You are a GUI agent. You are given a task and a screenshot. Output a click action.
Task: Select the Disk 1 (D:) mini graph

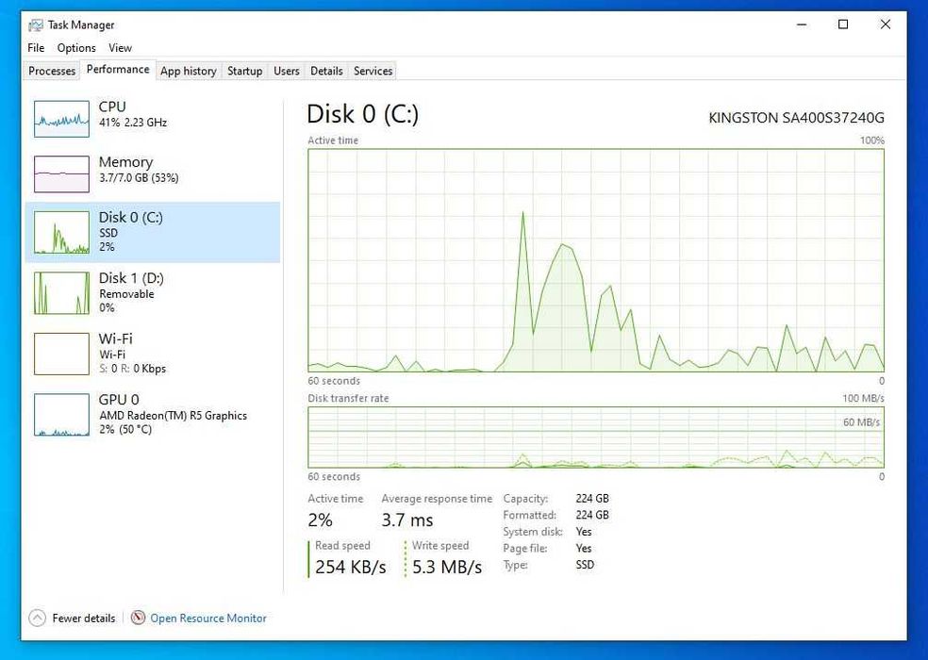pos(61,293)
